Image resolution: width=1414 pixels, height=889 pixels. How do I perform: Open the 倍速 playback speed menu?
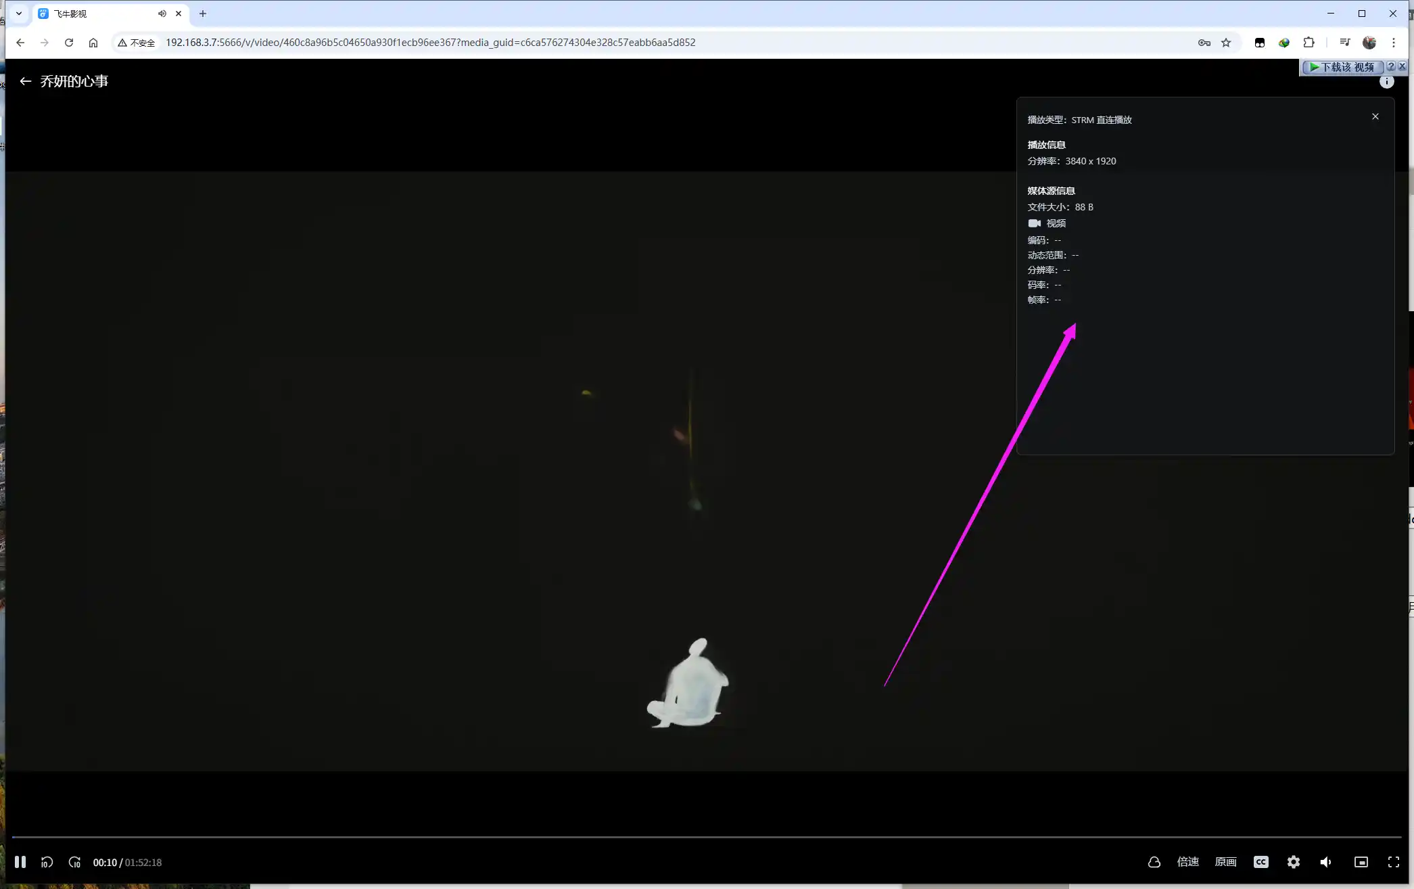point(1187,862)
